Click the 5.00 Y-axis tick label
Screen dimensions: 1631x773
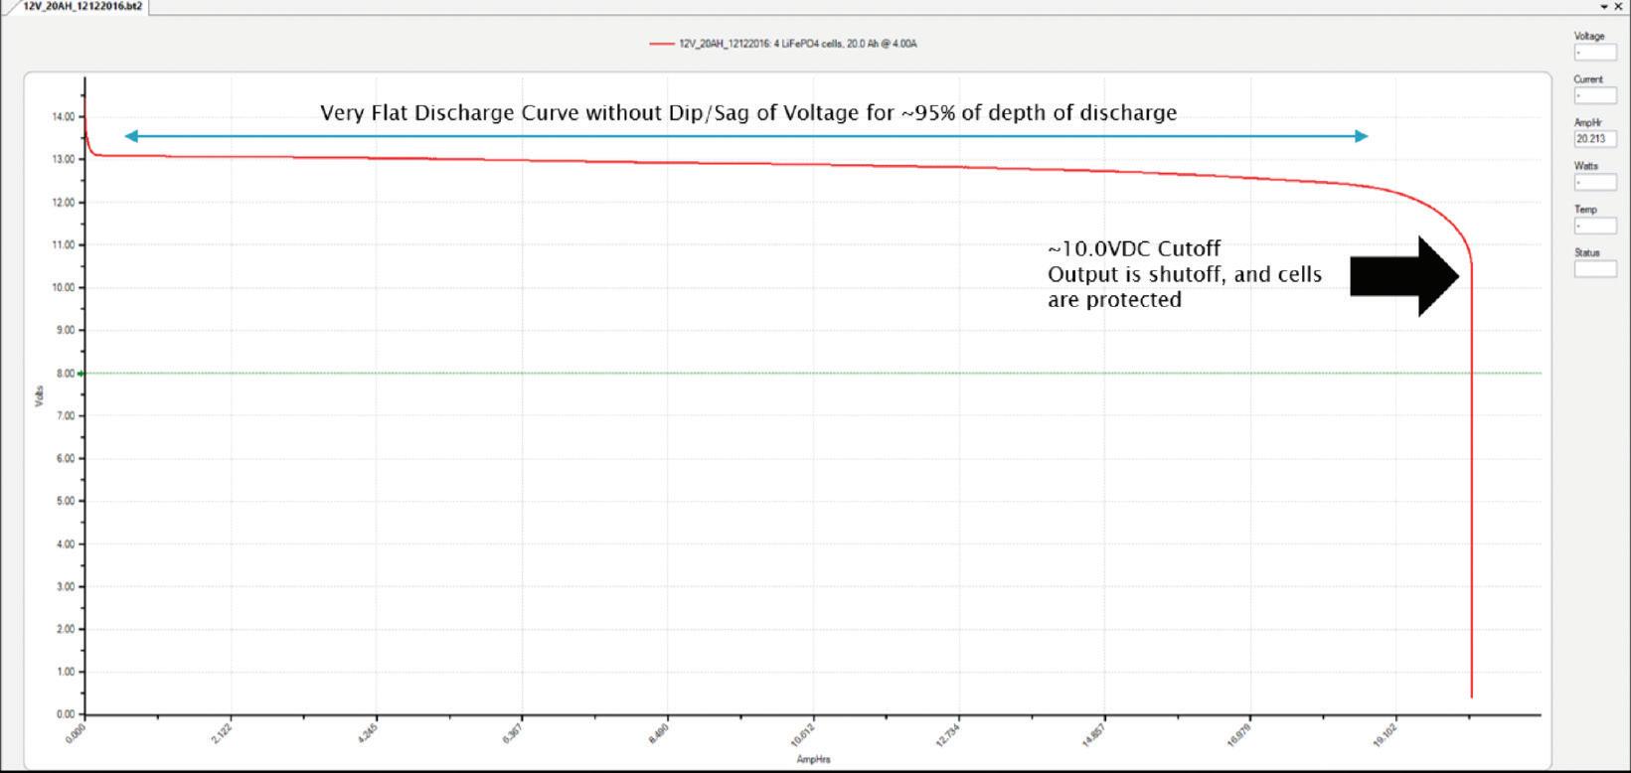point(65,501)
